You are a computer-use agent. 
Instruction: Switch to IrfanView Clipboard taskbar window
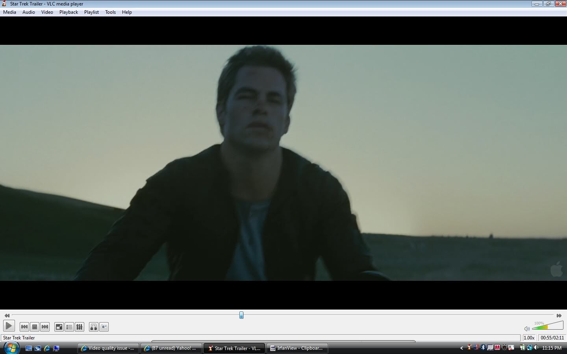click(298, 348)
